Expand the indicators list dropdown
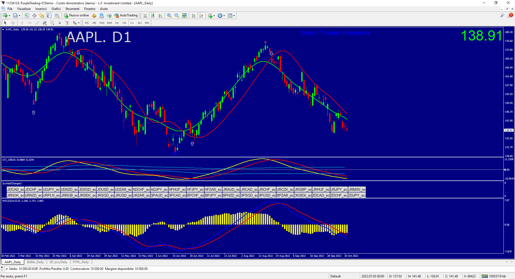Viewport: 515px width, 279px height. click(214, 16)
